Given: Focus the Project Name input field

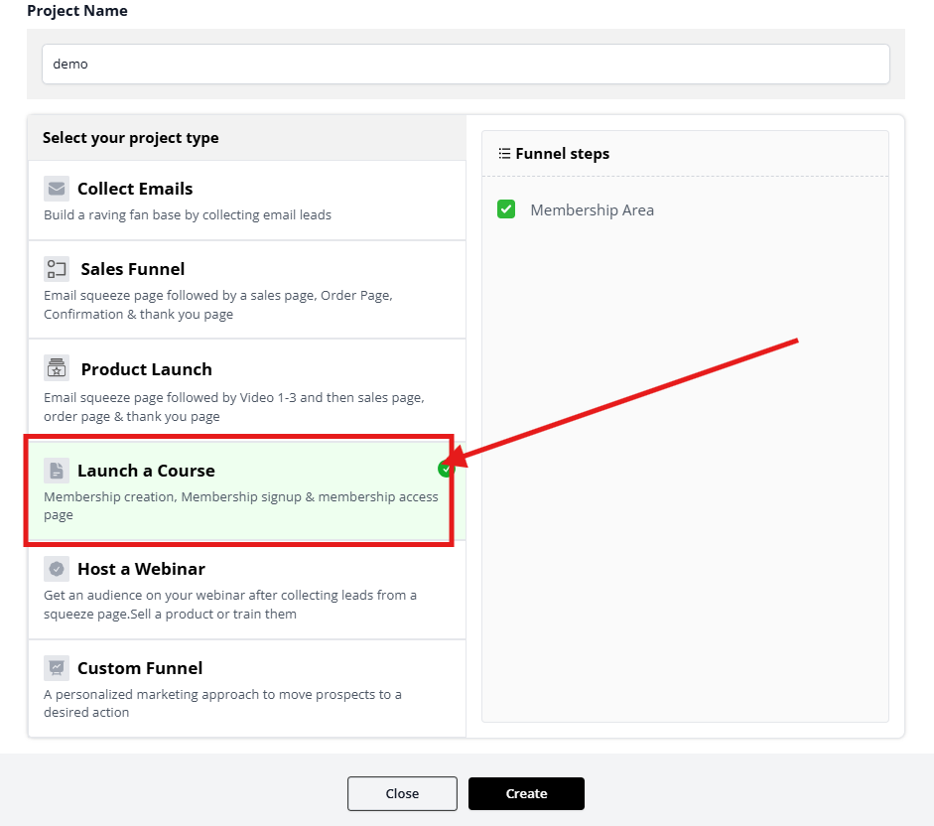Looking at the screenshot, I should click(x=466, y=64).
